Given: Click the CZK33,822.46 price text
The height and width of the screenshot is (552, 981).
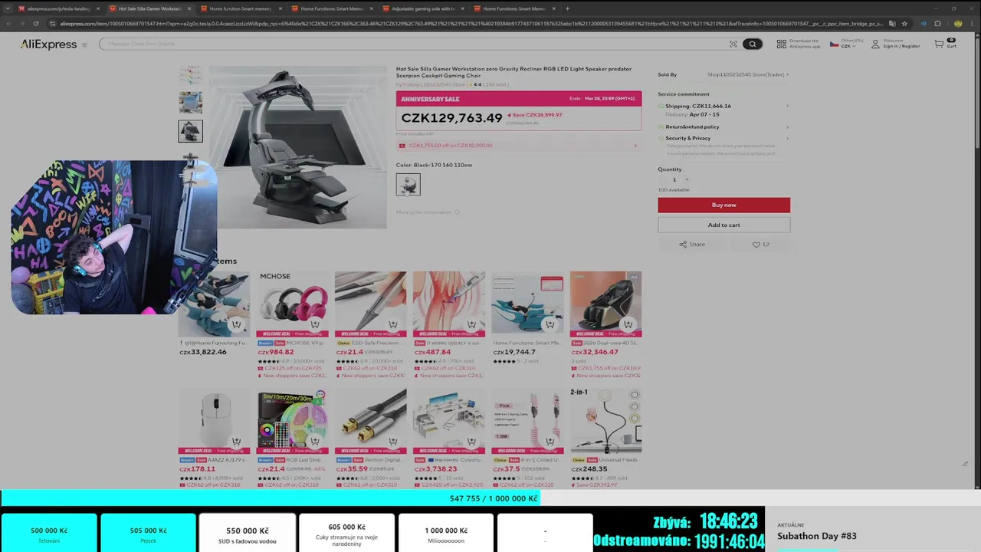Looking at the screenshot, I should pyautogui.click(x=203, y=352).
